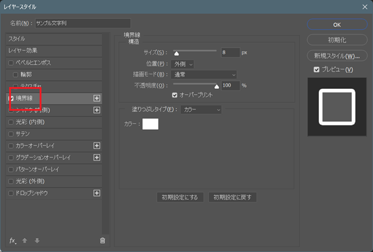The image size is (373, 252).
Task: Click the move effect up arrow icon
Action: (25, 240)
